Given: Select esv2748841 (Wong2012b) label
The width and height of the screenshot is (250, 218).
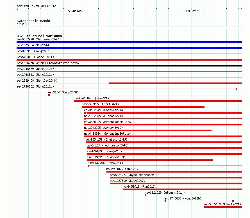Looking at the screenshot, I should click(35, 75).
